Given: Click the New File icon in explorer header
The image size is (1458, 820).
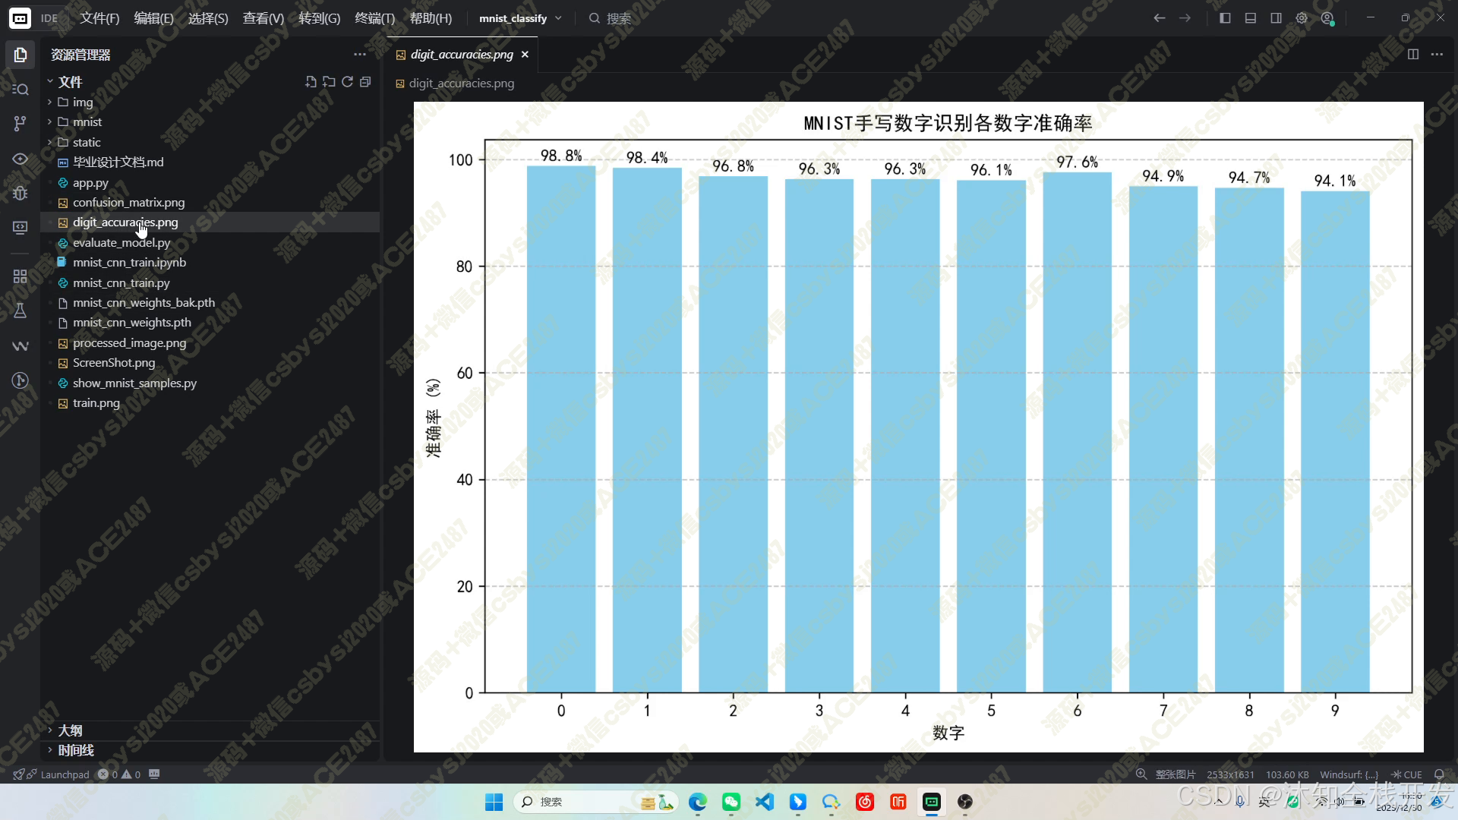Looking at the screenshot, I should coord(311,82).
